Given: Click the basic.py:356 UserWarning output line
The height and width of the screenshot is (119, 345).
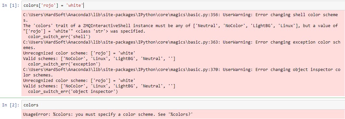Looking at the screenshot, I should point(180,15).
